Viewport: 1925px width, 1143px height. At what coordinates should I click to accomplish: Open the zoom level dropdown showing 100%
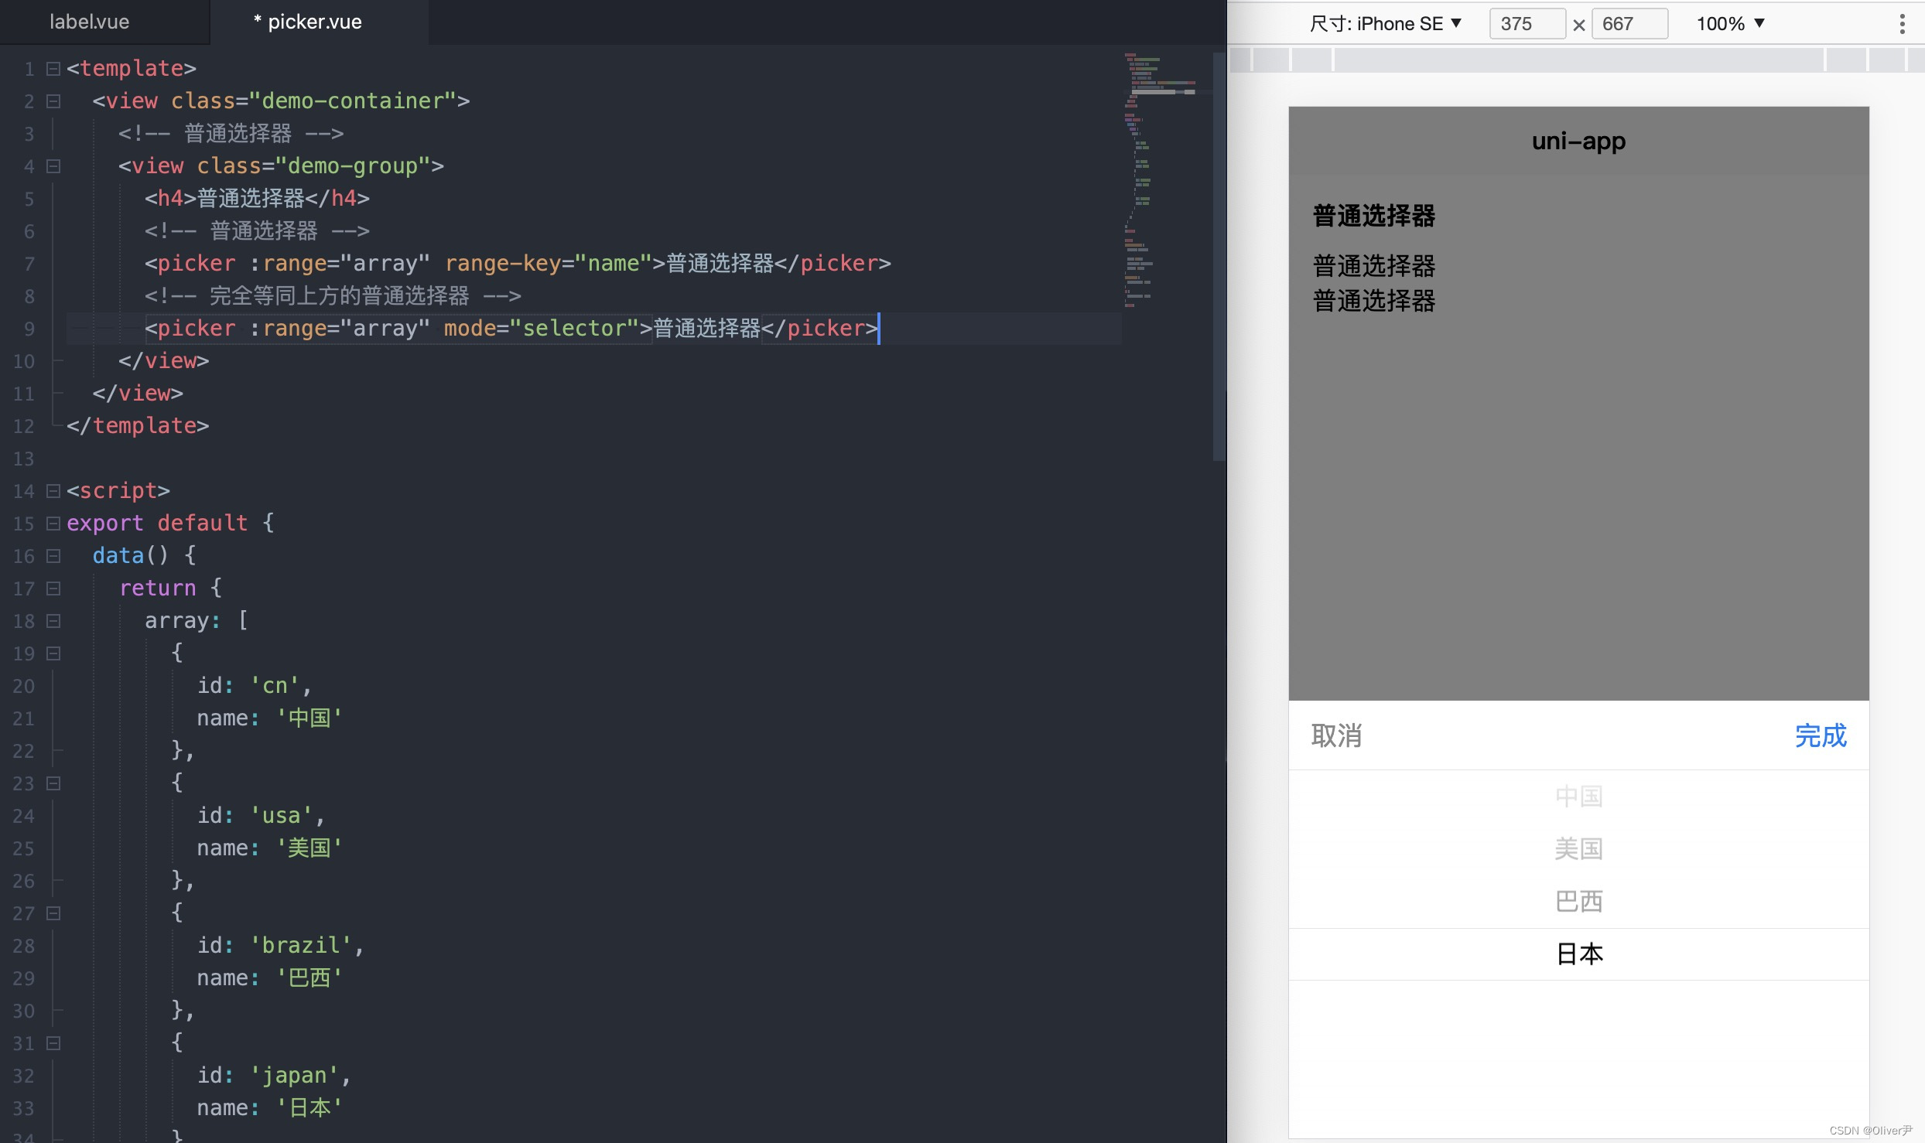1728,23
